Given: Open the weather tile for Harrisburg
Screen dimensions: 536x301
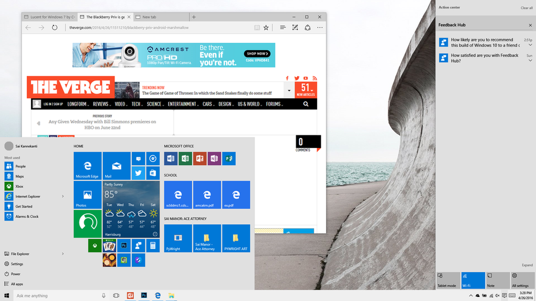Looking at the screenshot, I should (x=131, y=209).
